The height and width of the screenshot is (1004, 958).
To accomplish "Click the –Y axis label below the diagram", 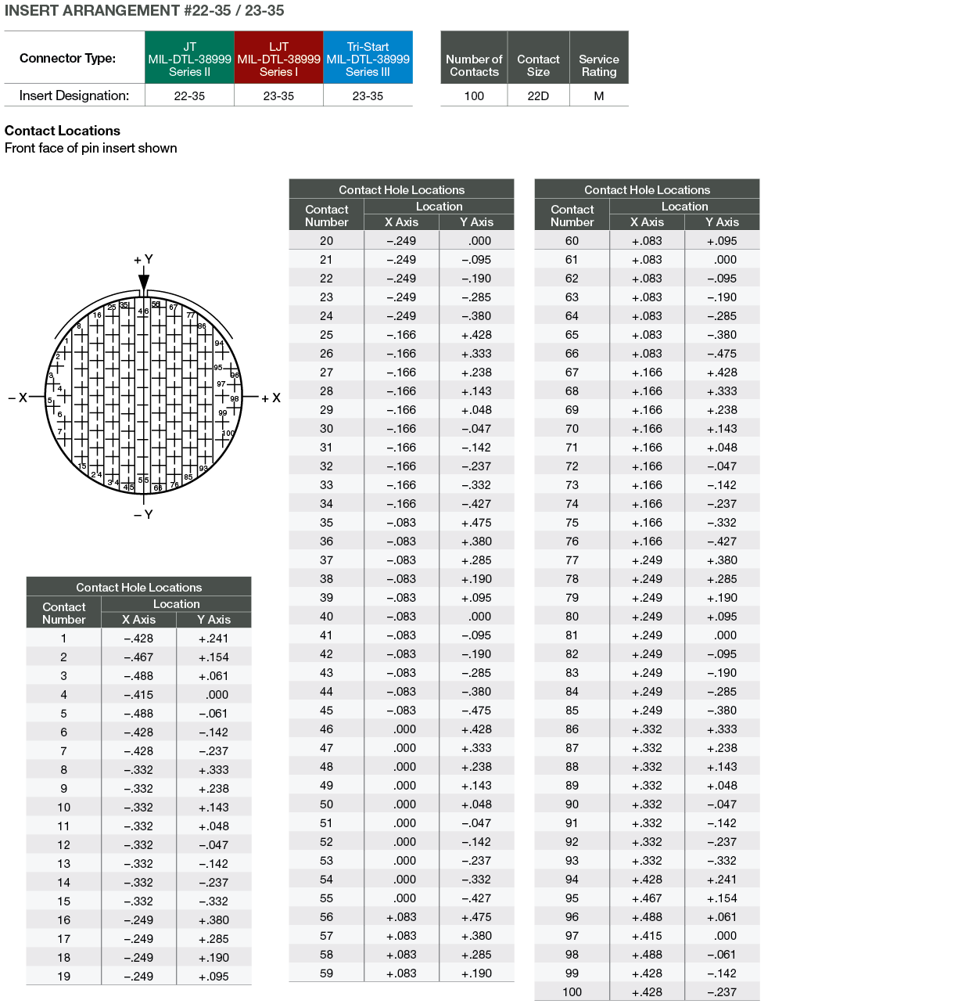I will tap(143, 514).
